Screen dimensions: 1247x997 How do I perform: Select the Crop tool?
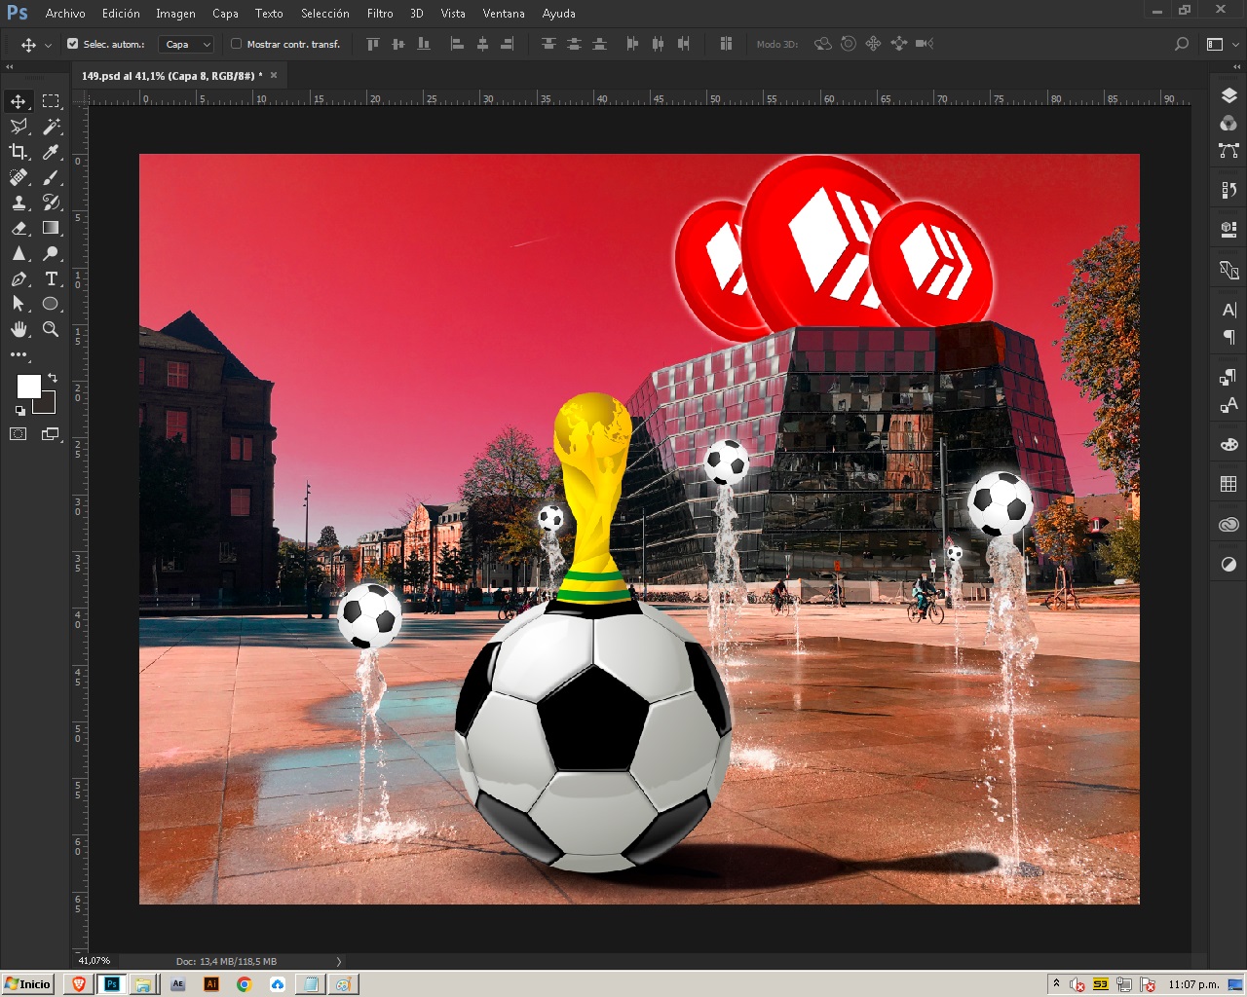point(19,152)
